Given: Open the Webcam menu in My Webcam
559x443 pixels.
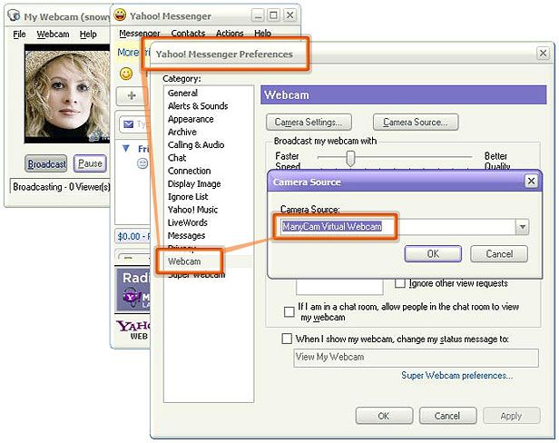Looking at the screenshot, I should [53, 34].
